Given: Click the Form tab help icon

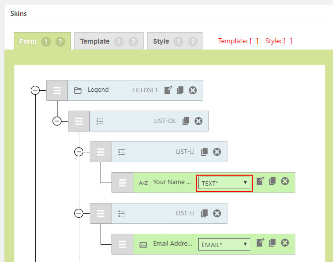Looking at the screenshot, I should pyautogui.click(x=60, y=41).
